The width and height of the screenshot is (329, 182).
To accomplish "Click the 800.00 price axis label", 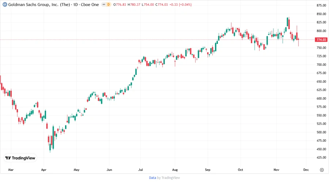I will pyautogui.click(x=321, y=31).
